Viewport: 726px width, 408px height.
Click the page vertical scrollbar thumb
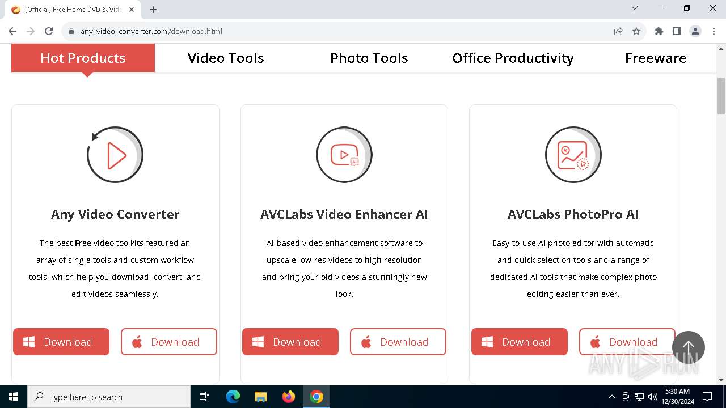pos(721,96)
